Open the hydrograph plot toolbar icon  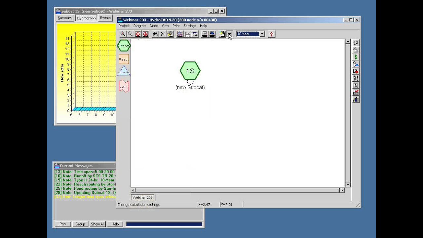point(180,34)
